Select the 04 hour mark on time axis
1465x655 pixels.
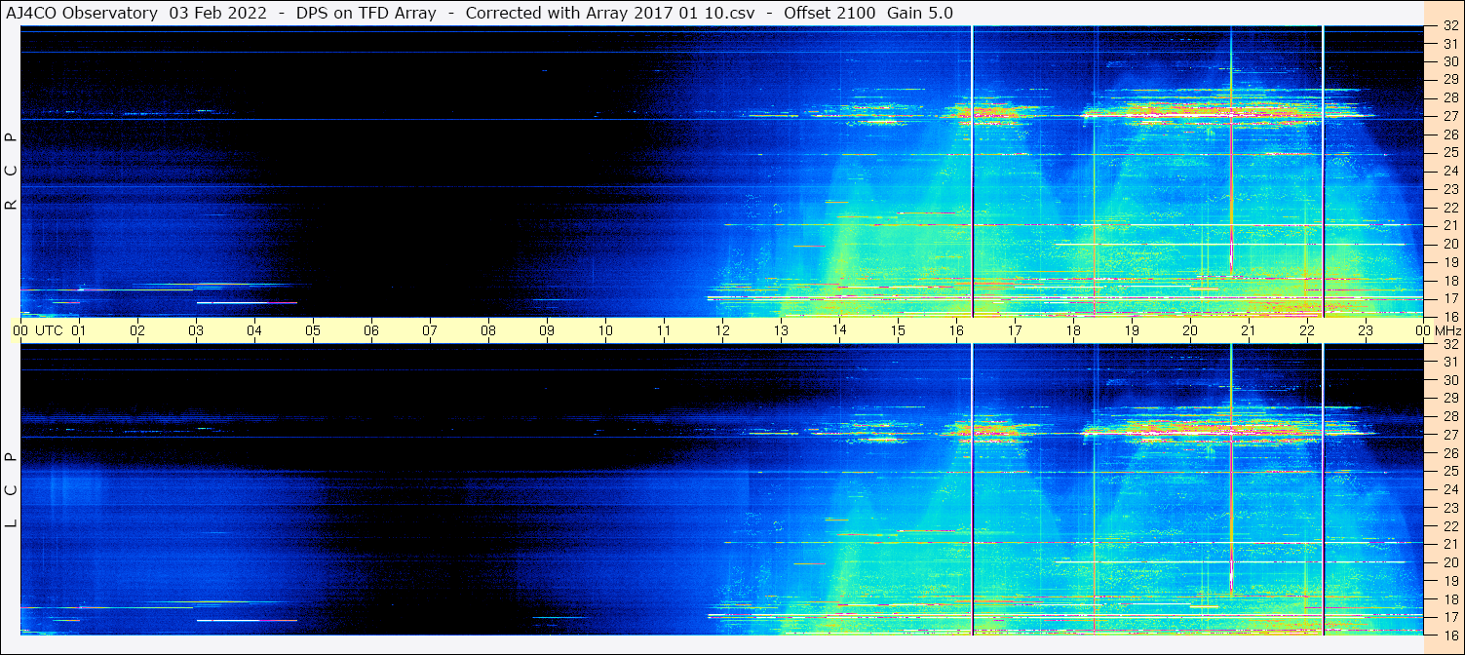254,330
